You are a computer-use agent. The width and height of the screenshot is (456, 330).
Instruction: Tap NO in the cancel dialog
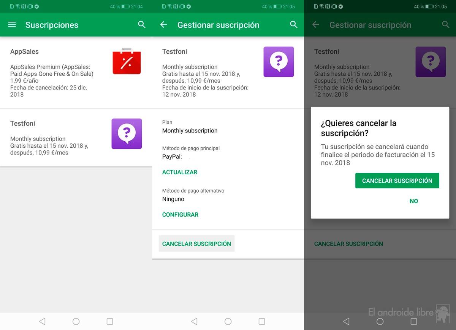(414, 201)
